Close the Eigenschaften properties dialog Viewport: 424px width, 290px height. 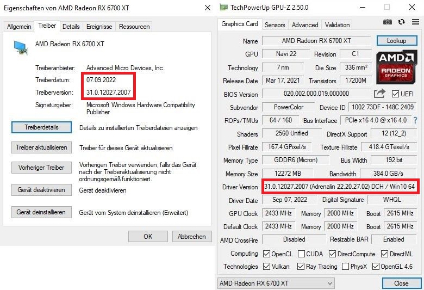pos(208,8)
